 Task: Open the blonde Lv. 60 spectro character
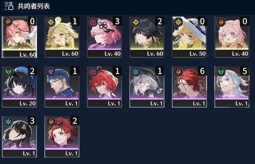(62, 37)
